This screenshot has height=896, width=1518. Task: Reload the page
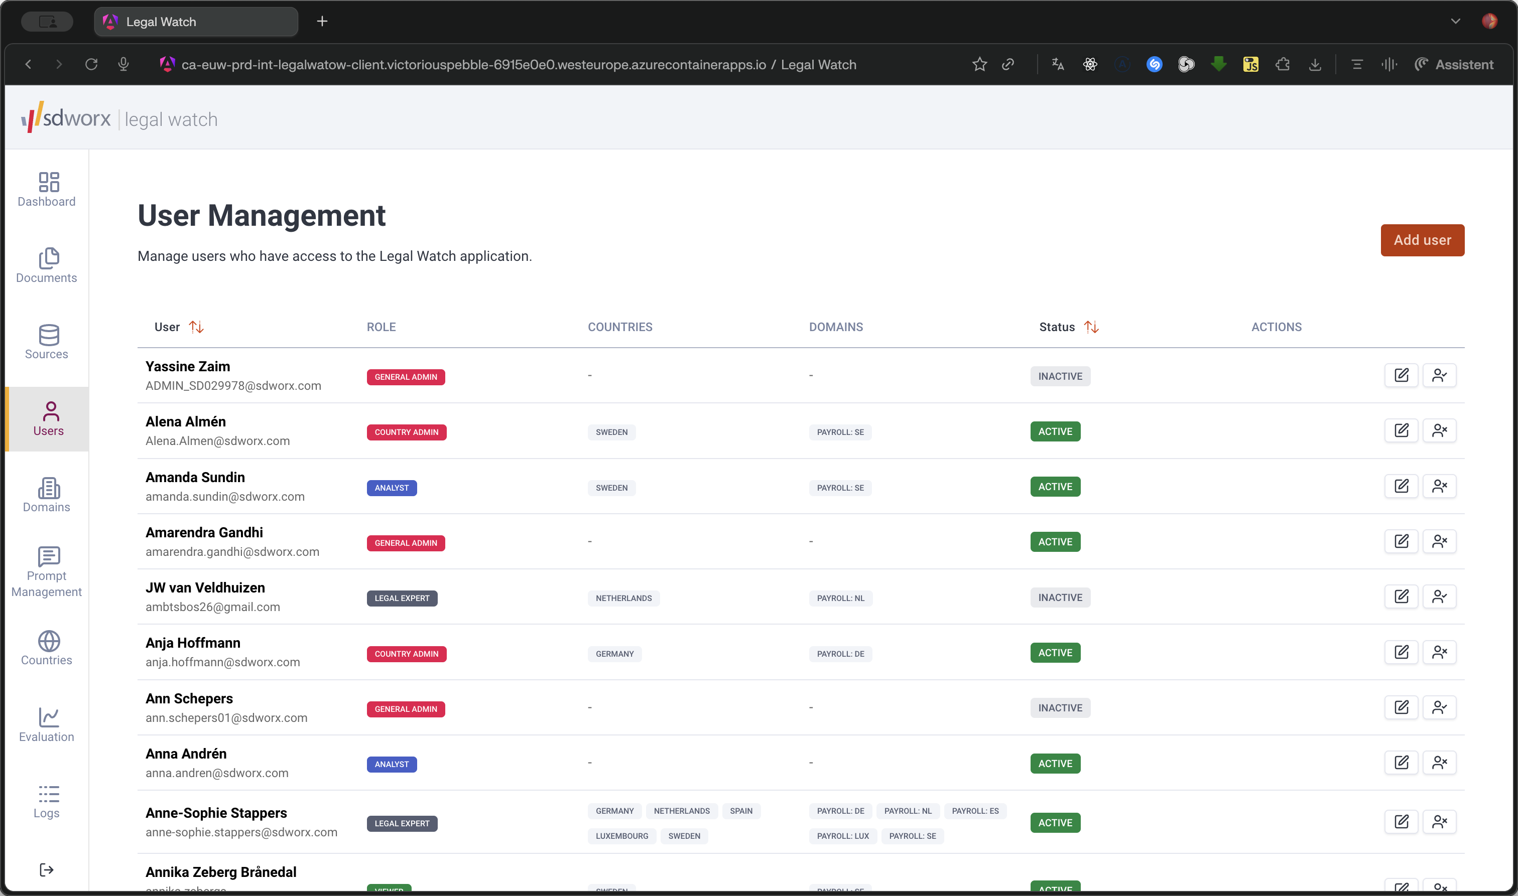[91, 64]
